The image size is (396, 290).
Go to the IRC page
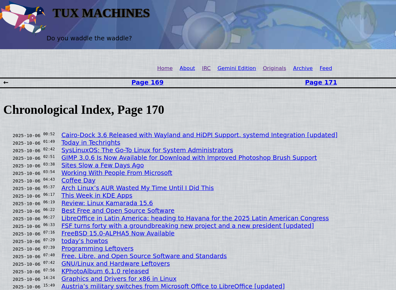(x=206, y=68)
